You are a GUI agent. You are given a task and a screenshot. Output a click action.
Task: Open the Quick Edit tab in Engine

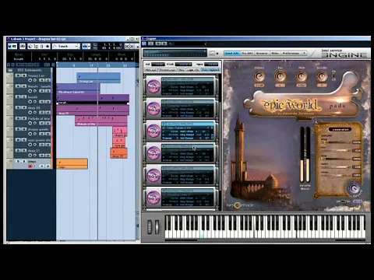pos(232,53)
